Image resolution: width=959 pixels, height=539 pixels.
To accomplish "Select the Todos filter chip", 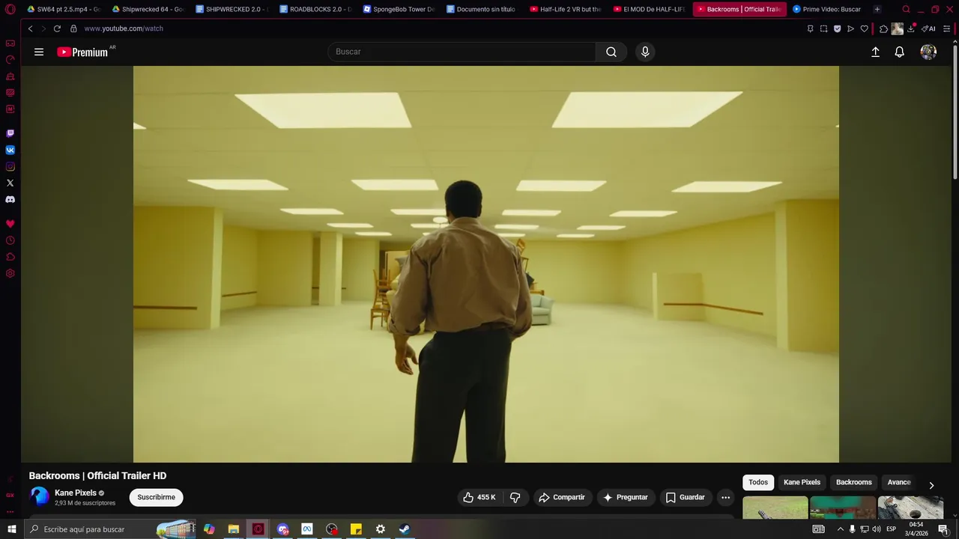I will point(758,482).
